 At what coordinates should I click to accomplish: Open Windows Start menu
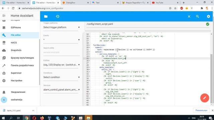3,118
